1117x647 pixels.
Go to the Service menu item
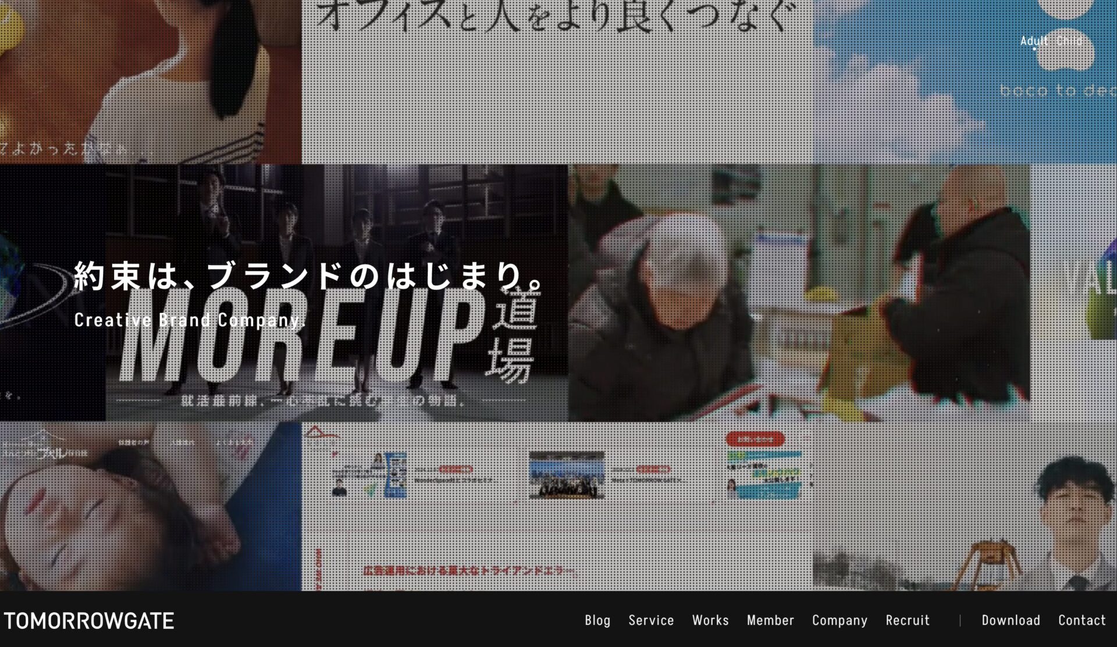pos(651,620)
